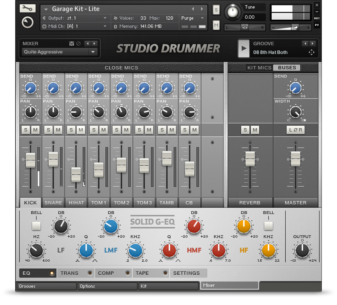Solo the Hihat channel

point(71,130)
